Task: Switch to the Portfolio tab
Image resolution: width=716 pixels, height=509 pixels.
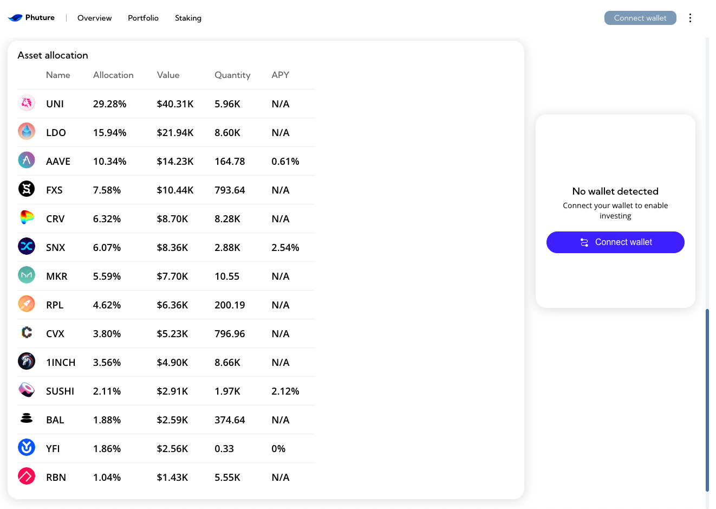Action: [143, 18]
